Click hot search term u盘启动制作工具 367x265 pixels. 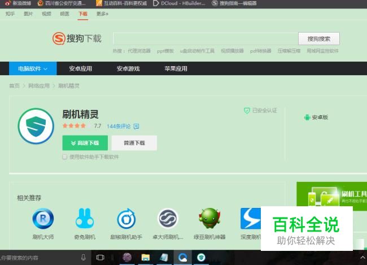[197, 51]
